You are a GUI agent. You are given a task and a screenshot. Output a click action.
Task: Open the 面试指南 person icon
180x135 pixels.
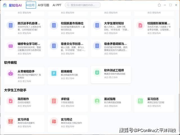[97, 101]
